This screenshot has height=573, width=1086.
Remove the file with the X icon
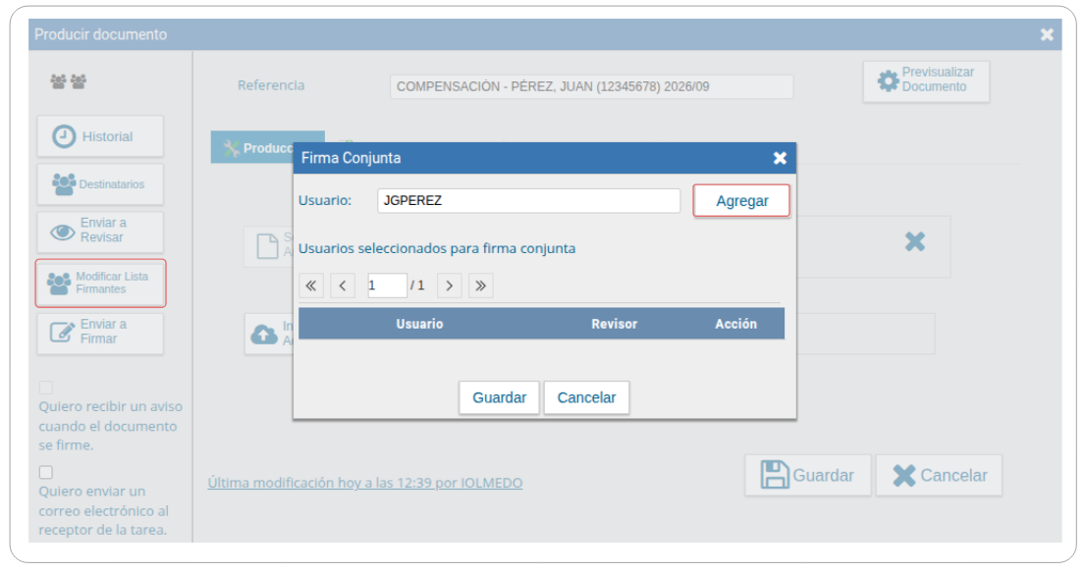tap(915, 241)
